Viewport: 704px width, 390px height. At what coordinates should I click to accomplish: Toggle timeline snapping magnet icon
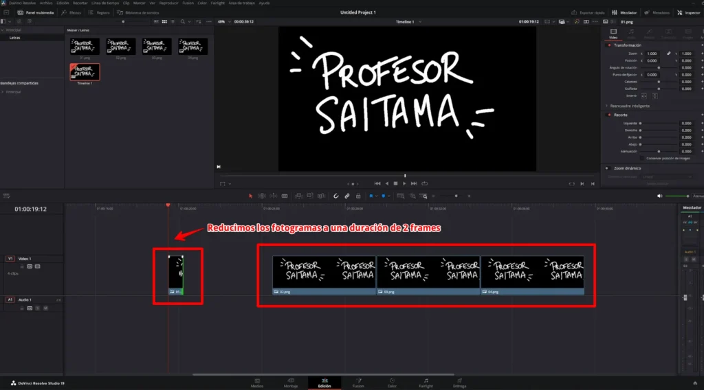[x=335, y=196]
